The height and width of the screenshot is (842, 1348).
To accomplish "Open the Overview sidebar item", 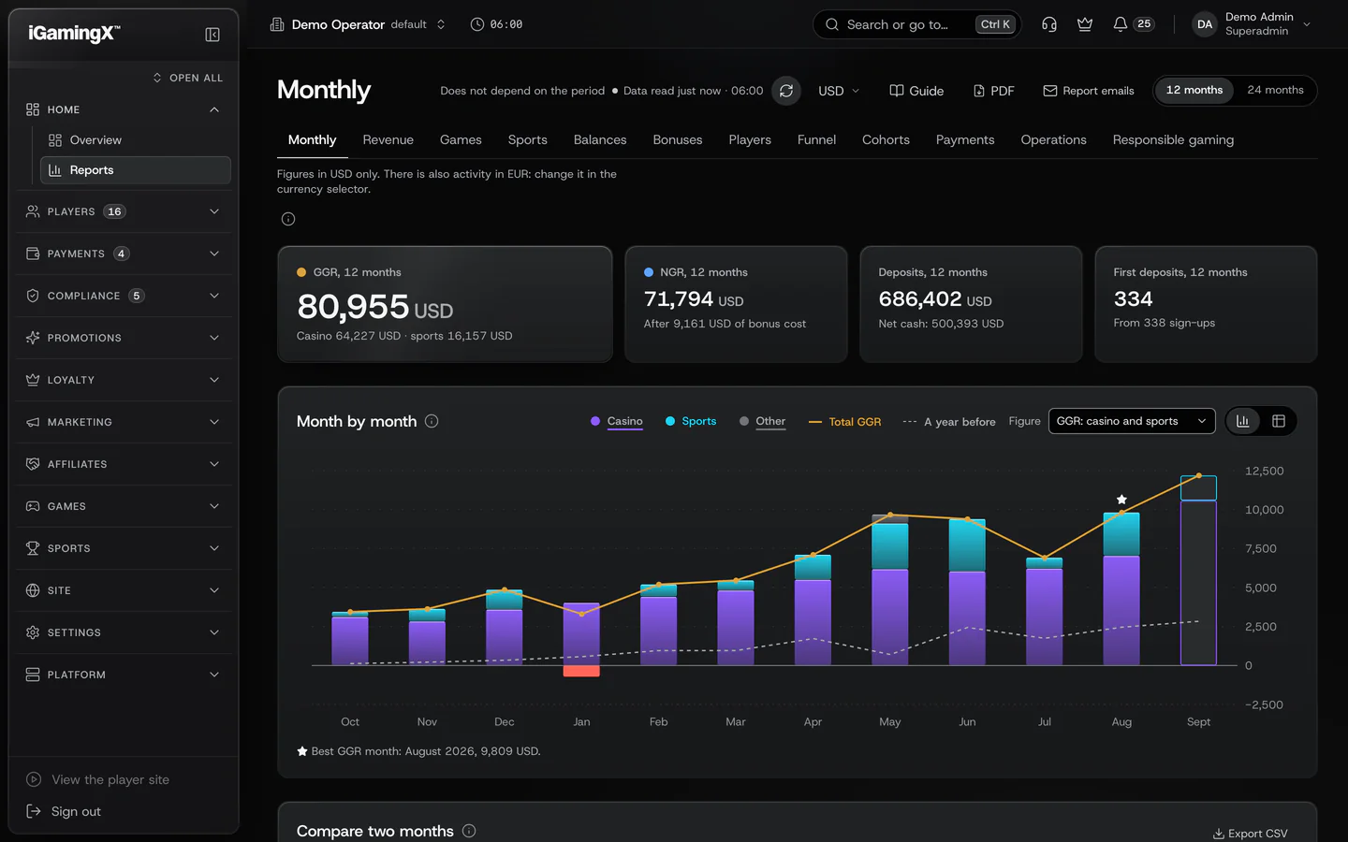I will [136, 140].
